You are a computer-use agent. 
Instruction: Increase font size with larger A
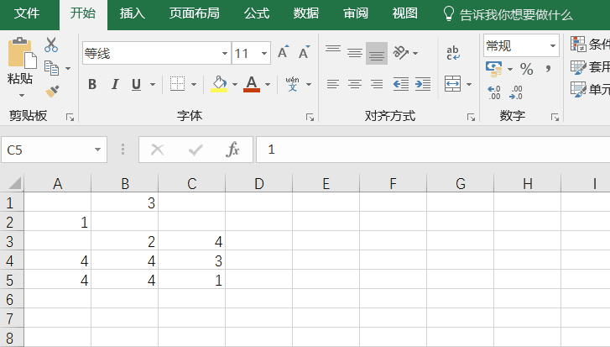pos(284,52)
